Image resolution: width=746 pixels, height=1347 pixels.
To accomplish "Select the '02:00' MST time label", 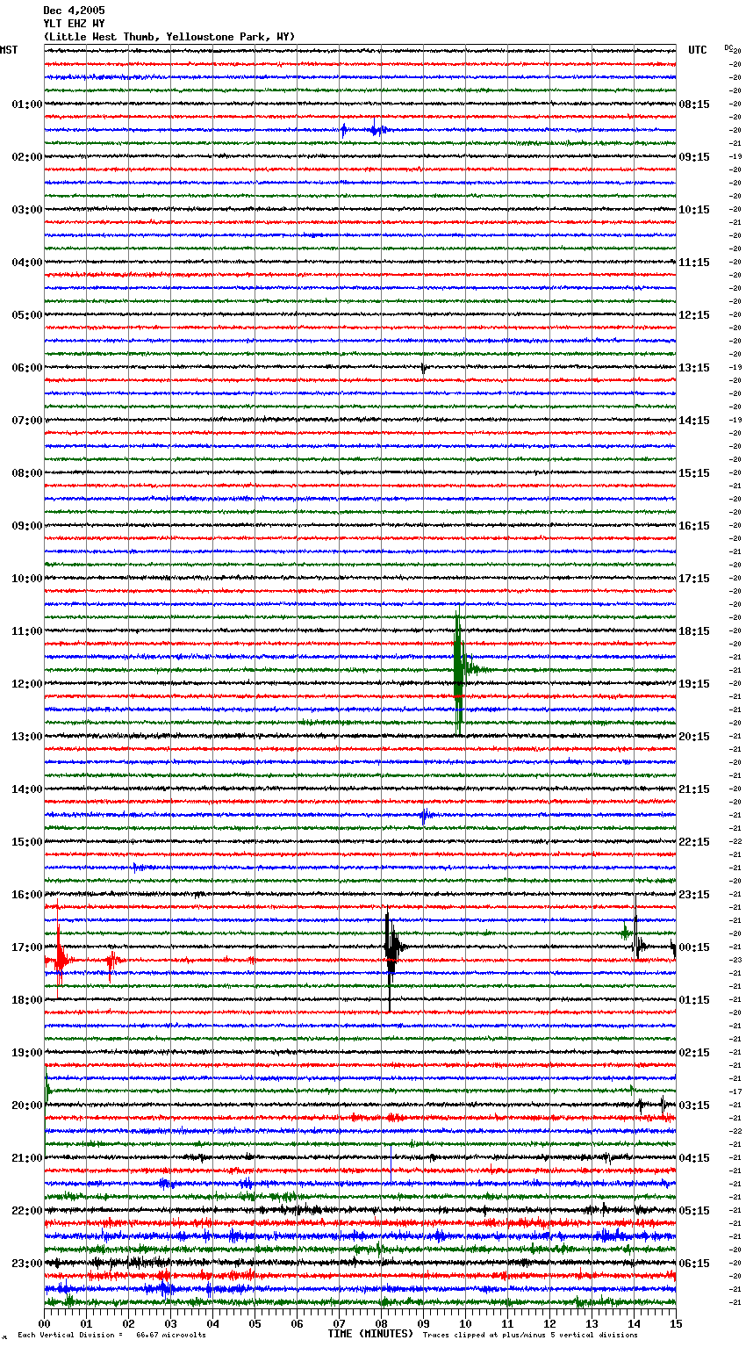I will (x=27, y=157).
